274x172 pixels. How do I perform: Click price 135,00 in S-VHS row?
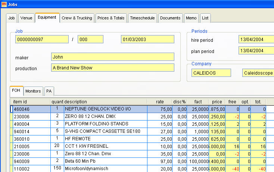click(x=217, y=131)
